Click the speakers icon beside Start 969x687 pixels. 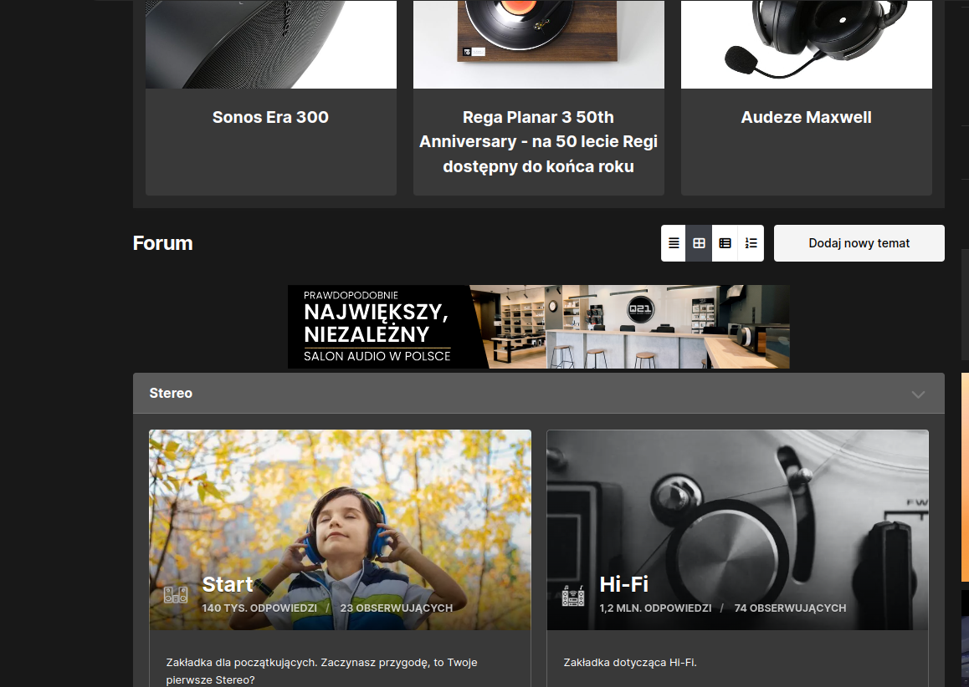176,595
